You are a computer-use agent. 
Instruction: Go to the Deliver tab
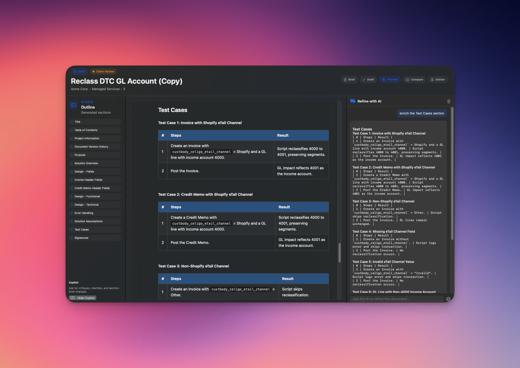438,79
